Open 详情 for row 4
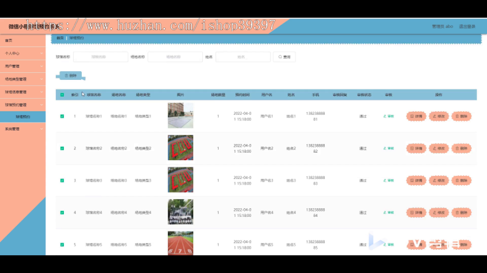 pyautogui.click(x=416, y=213)
